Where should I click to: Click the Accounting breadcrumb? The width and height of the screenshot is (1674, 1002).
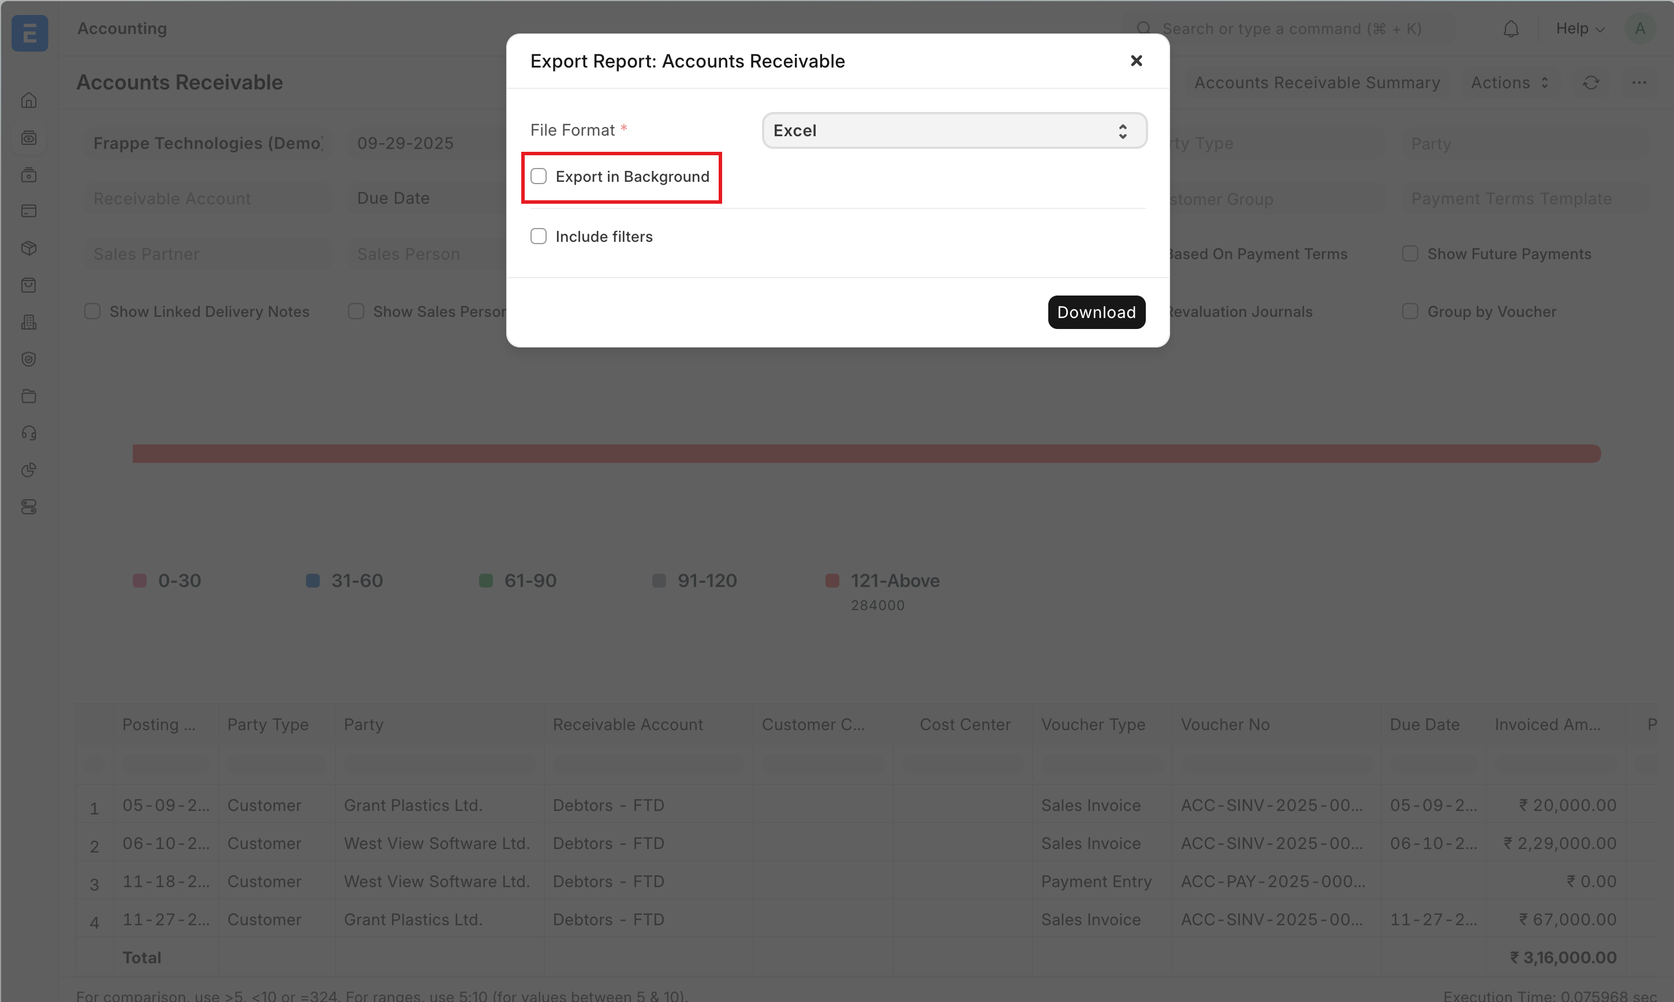122,28
